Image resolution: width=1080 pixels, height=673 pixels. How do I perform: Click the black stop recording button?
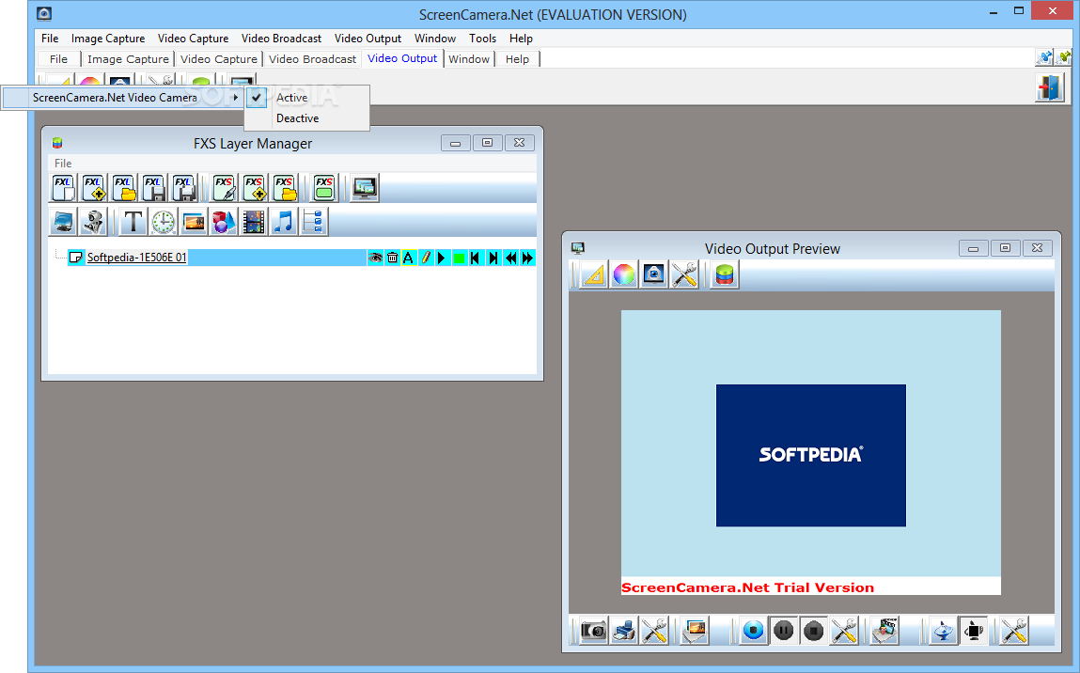[813, 631]
